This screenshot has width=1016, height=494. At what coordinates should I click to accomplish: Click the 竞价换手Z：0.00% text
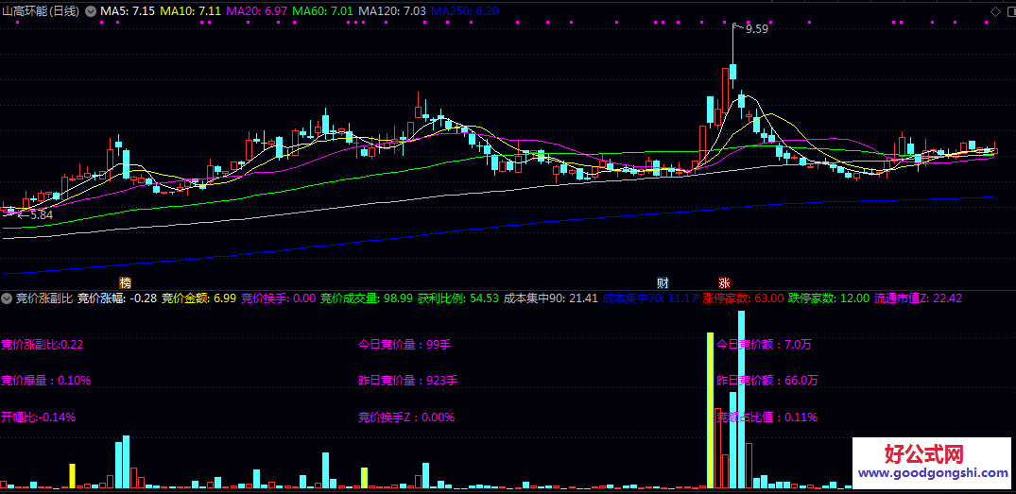coord(406,417)
